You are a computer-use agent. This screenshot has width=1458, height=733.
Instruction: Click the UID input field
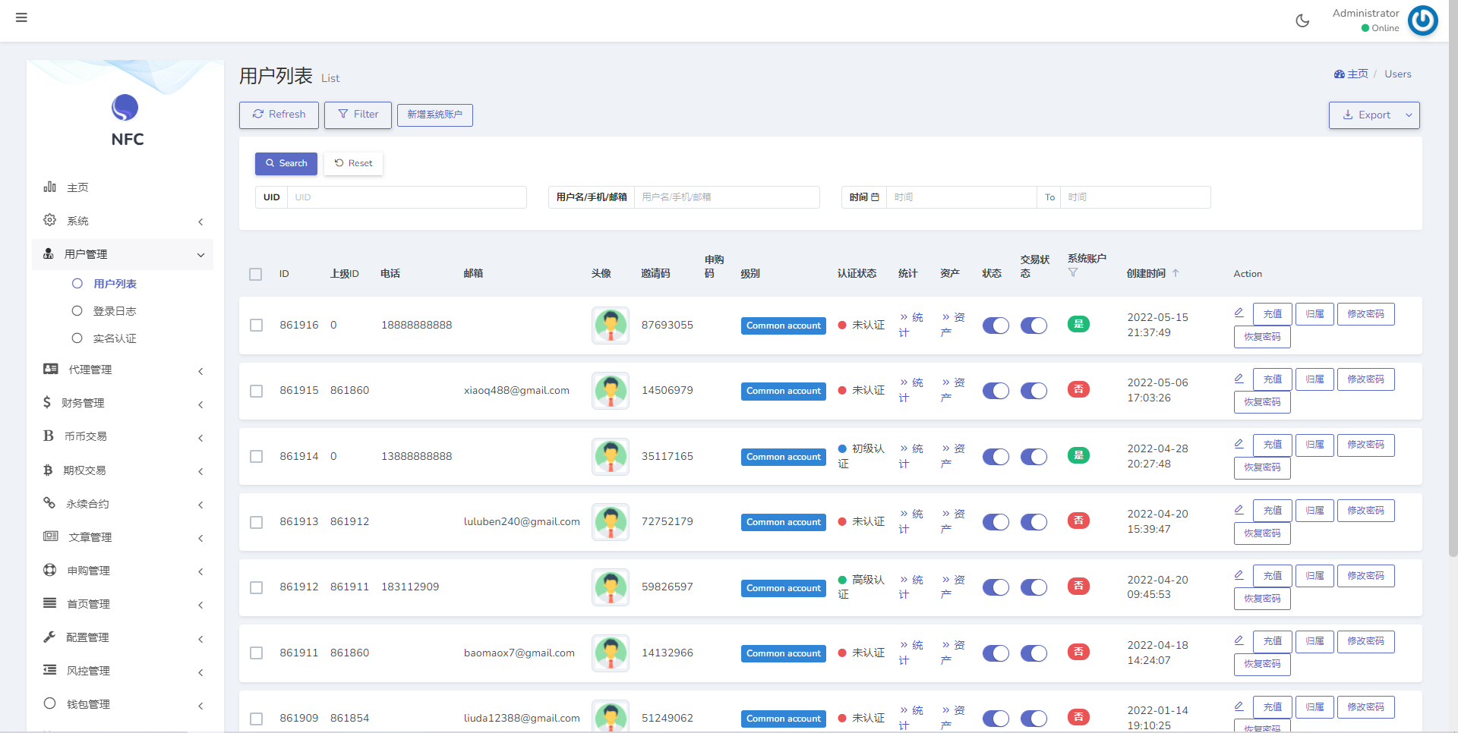[x=406, y=197]
